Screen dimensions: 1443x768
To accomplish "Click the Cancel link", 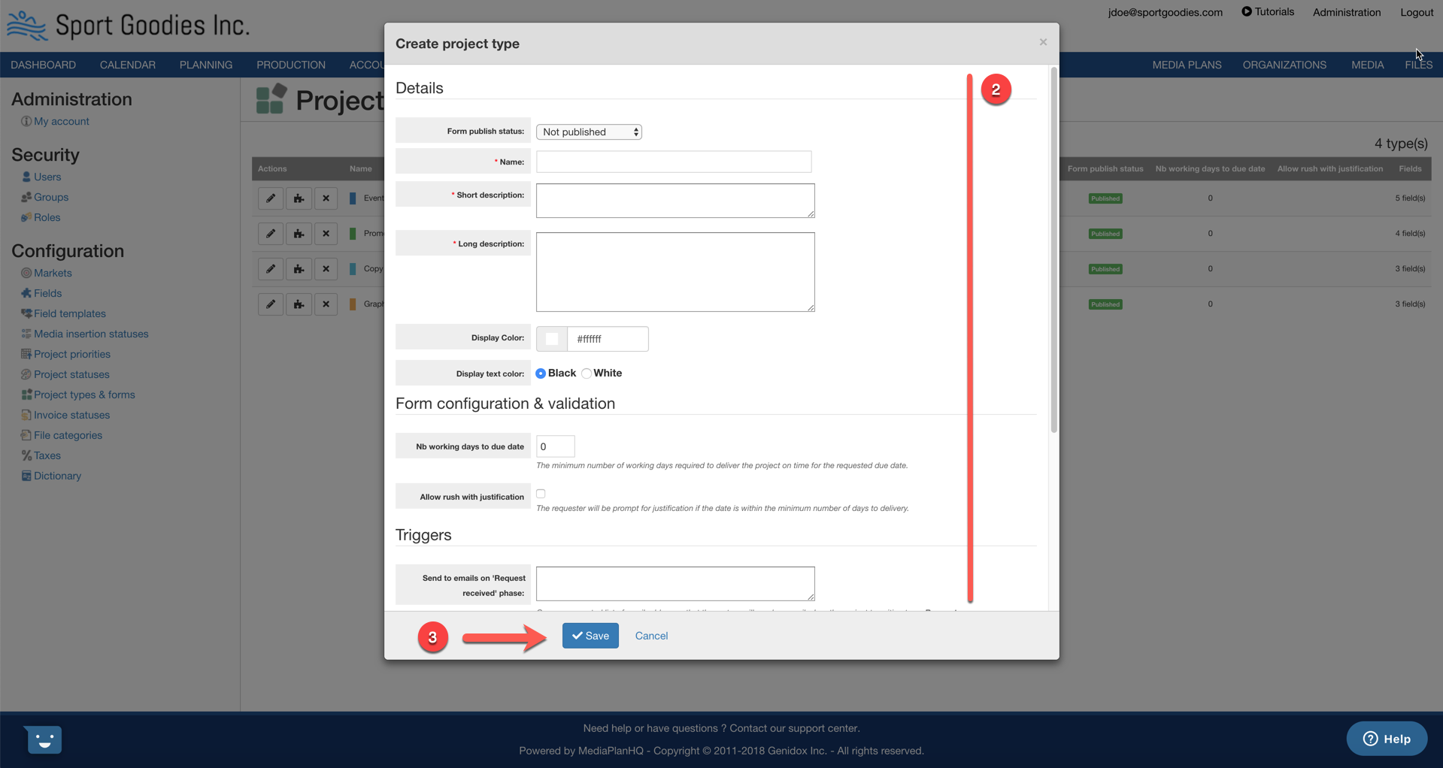I will (651, 636).
